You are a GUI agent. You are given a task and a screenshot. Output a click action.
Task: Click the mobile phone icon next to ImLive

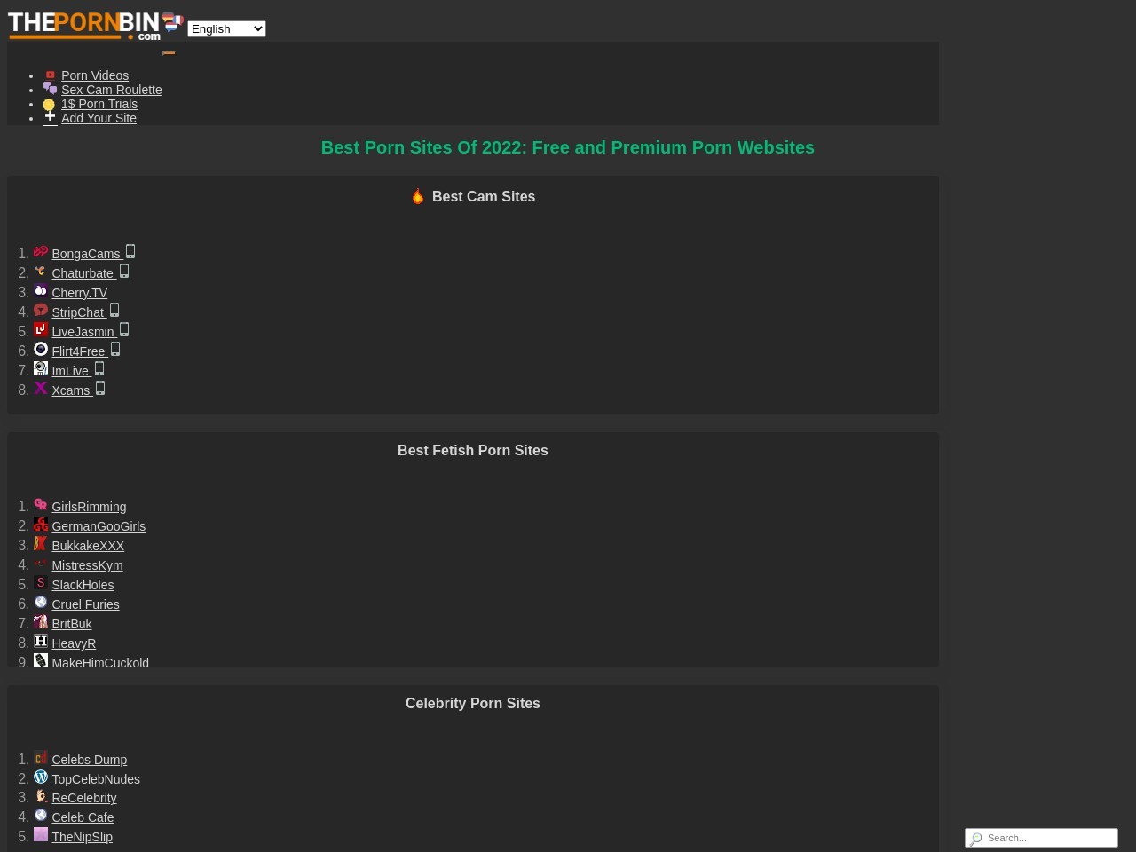pyautogui.click(x=99, y=368)
